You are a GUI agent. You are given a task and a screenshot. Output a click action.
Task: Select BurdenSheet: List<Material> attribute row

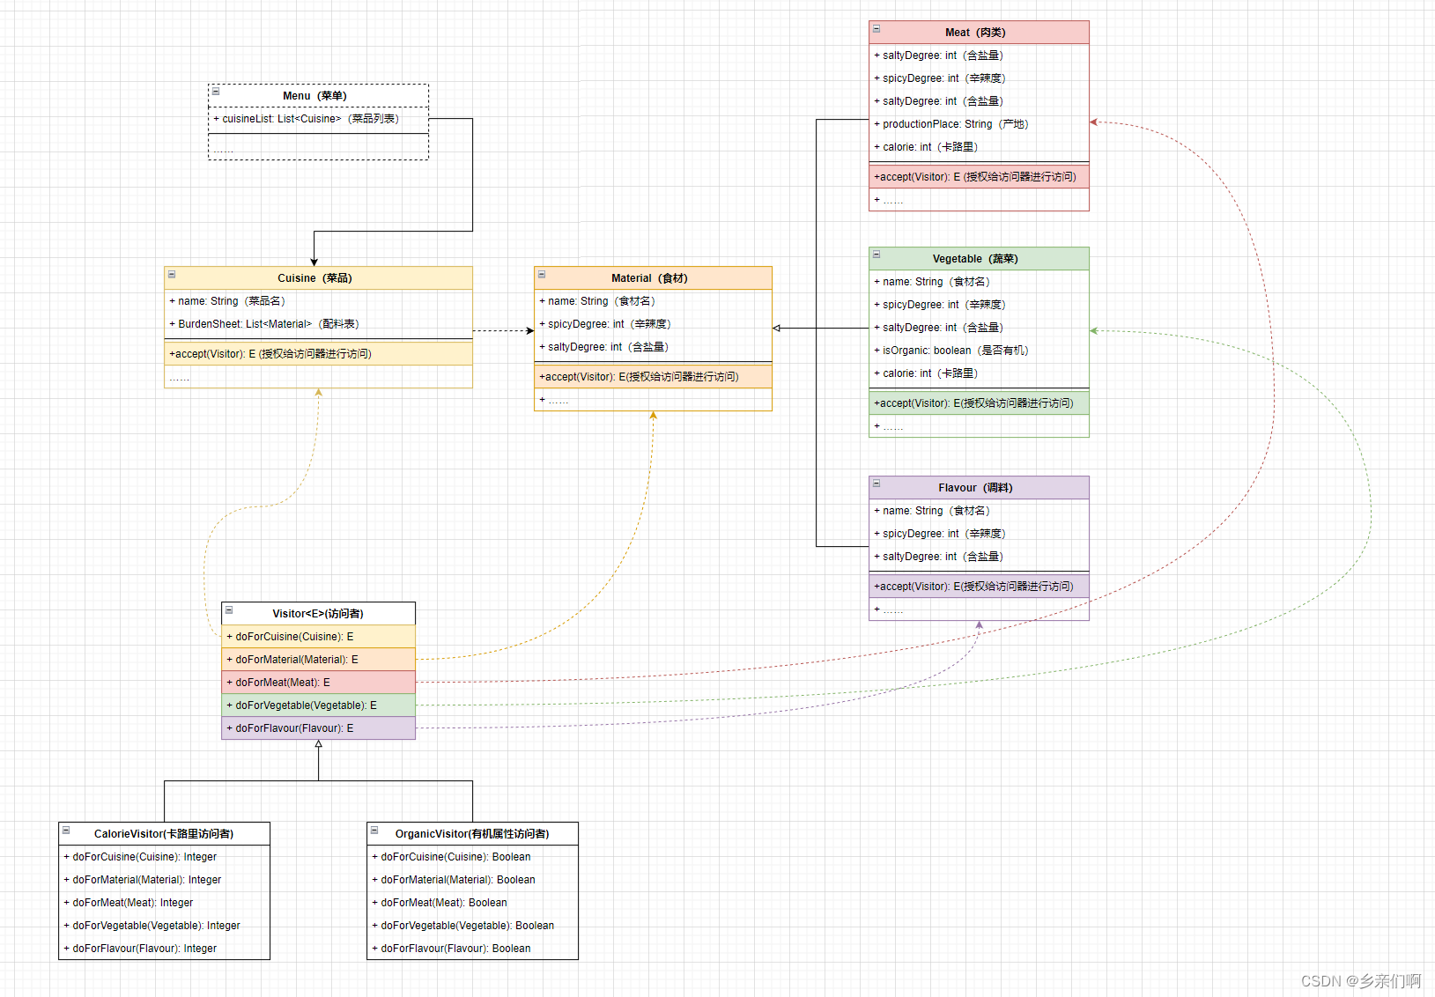319,324
